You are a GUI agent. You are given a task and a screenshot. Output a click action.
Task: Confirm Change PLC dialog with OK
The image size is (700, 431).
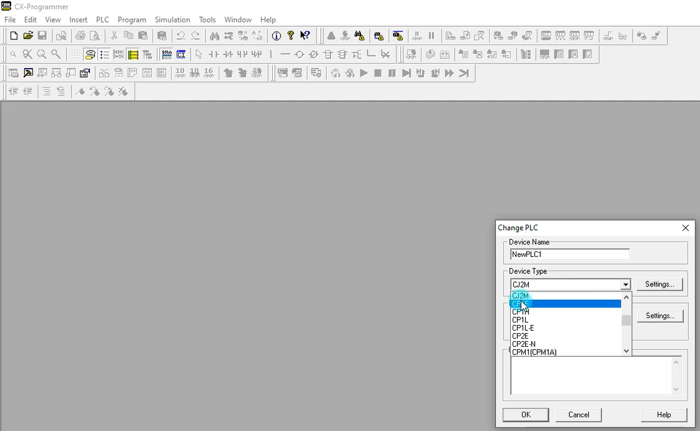(526, 415)
